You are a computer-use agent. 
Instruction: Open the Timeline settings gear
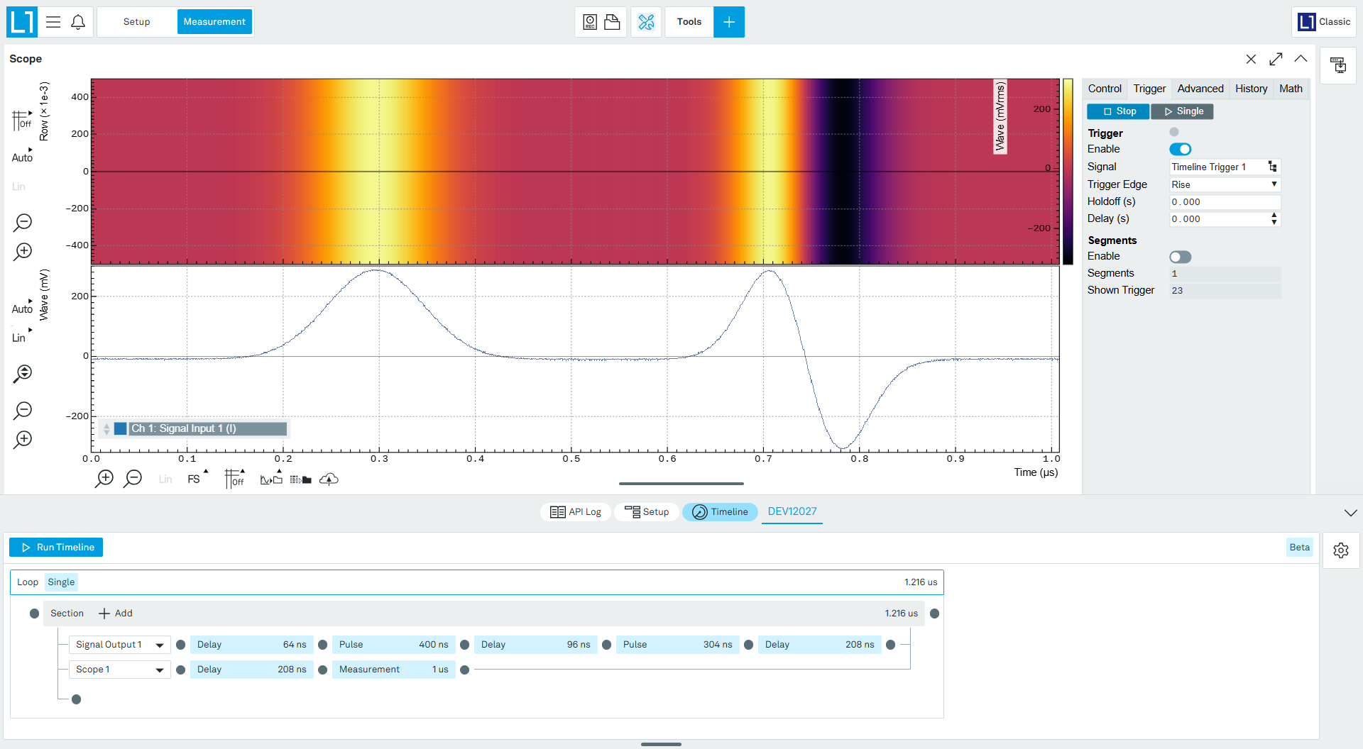(1340, 550)
